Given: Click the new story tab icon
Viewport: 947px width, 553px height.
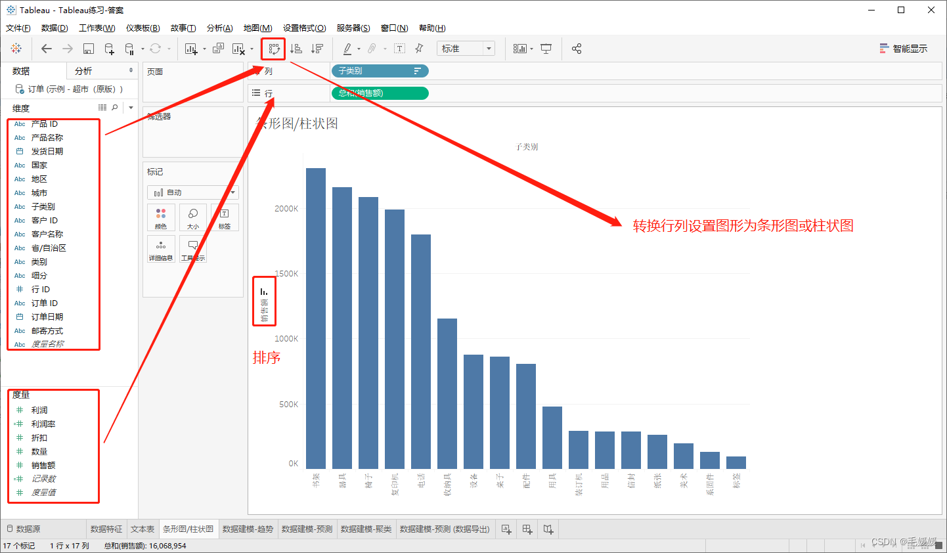Looking at the screenshot, I should tap(548, 529).
